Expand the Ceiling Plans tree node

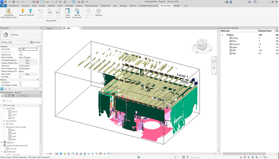4,121
